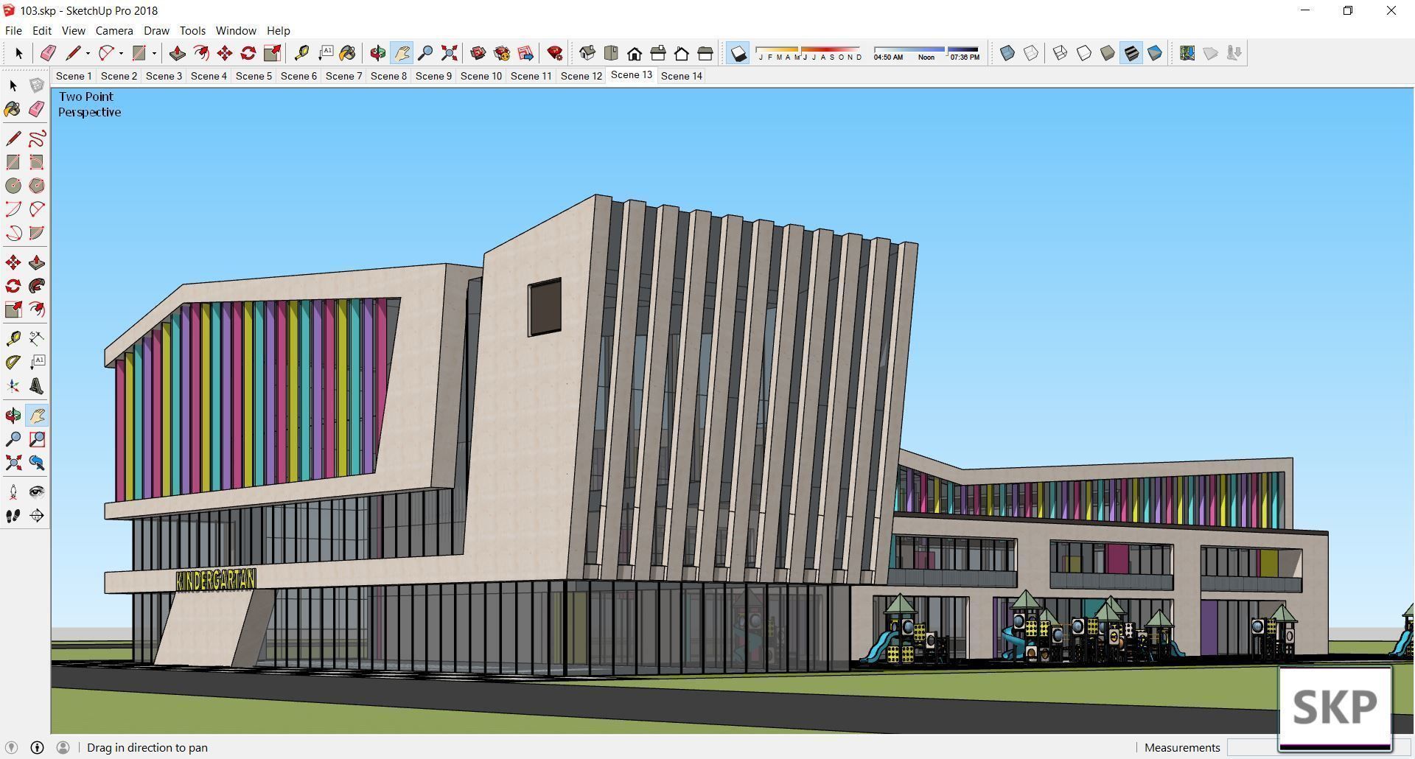
Task: Select the Make Component tool
Action: point(36,86)
